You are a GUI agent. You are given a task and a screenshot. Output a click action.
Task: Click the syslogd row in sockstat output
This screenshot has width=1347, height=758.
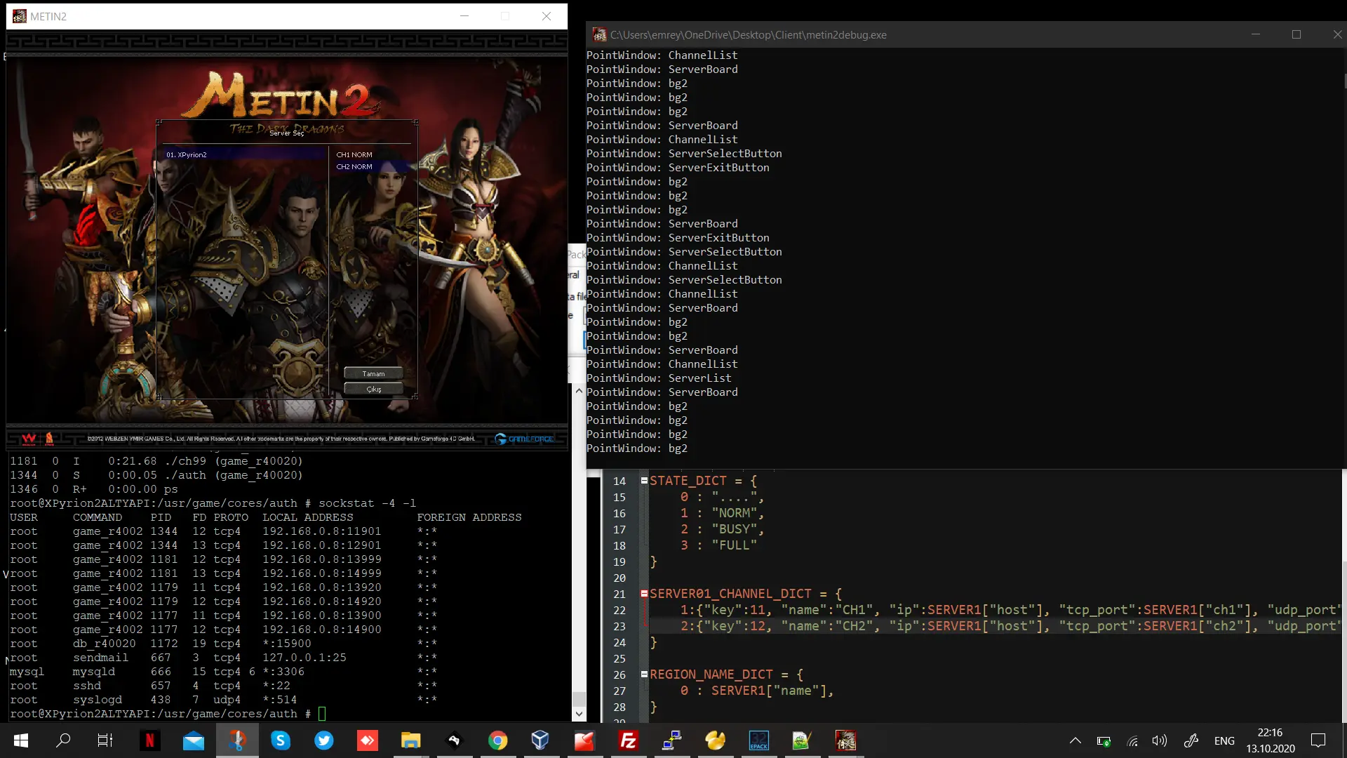224,700
